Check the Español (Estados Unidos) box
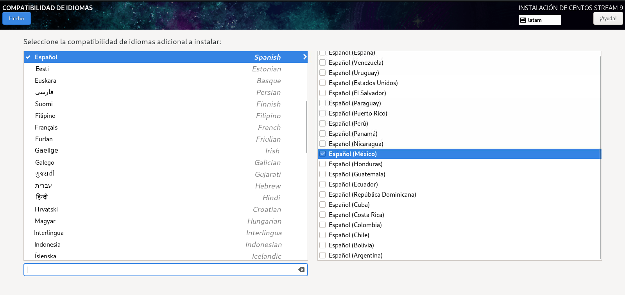The width and height of the screenshot is (625, 295). (322, 83)
